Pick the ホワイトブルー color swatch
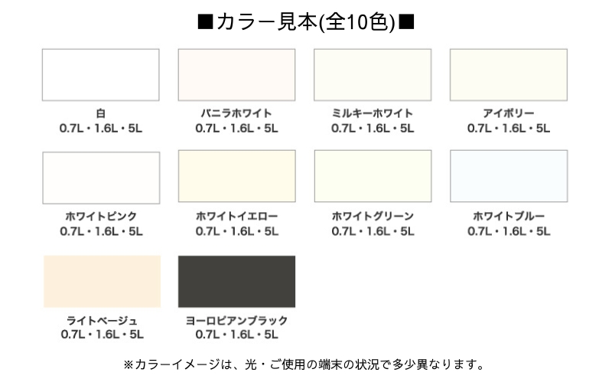Screen dimensions: 612x379 tap(509, 176)
